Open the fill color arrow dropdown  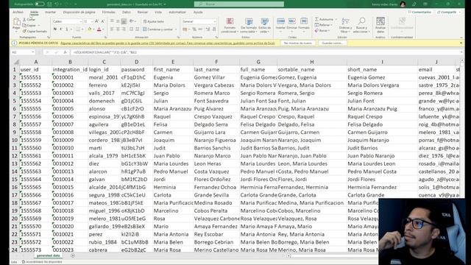coord(93,29)
